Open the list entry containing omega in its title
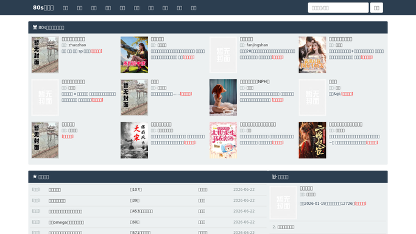Screen dimensions: 416x234 tap(66, 222)
